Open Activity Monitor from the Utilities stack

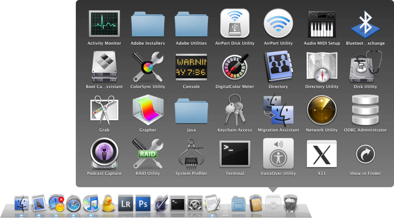[104, 24]
